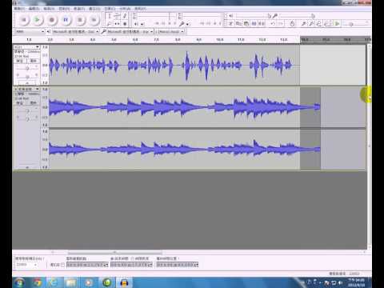The height and width of the screenshot is (288, 384).
Task: Click the Undo arrow icon
Action: click(273, 24)
